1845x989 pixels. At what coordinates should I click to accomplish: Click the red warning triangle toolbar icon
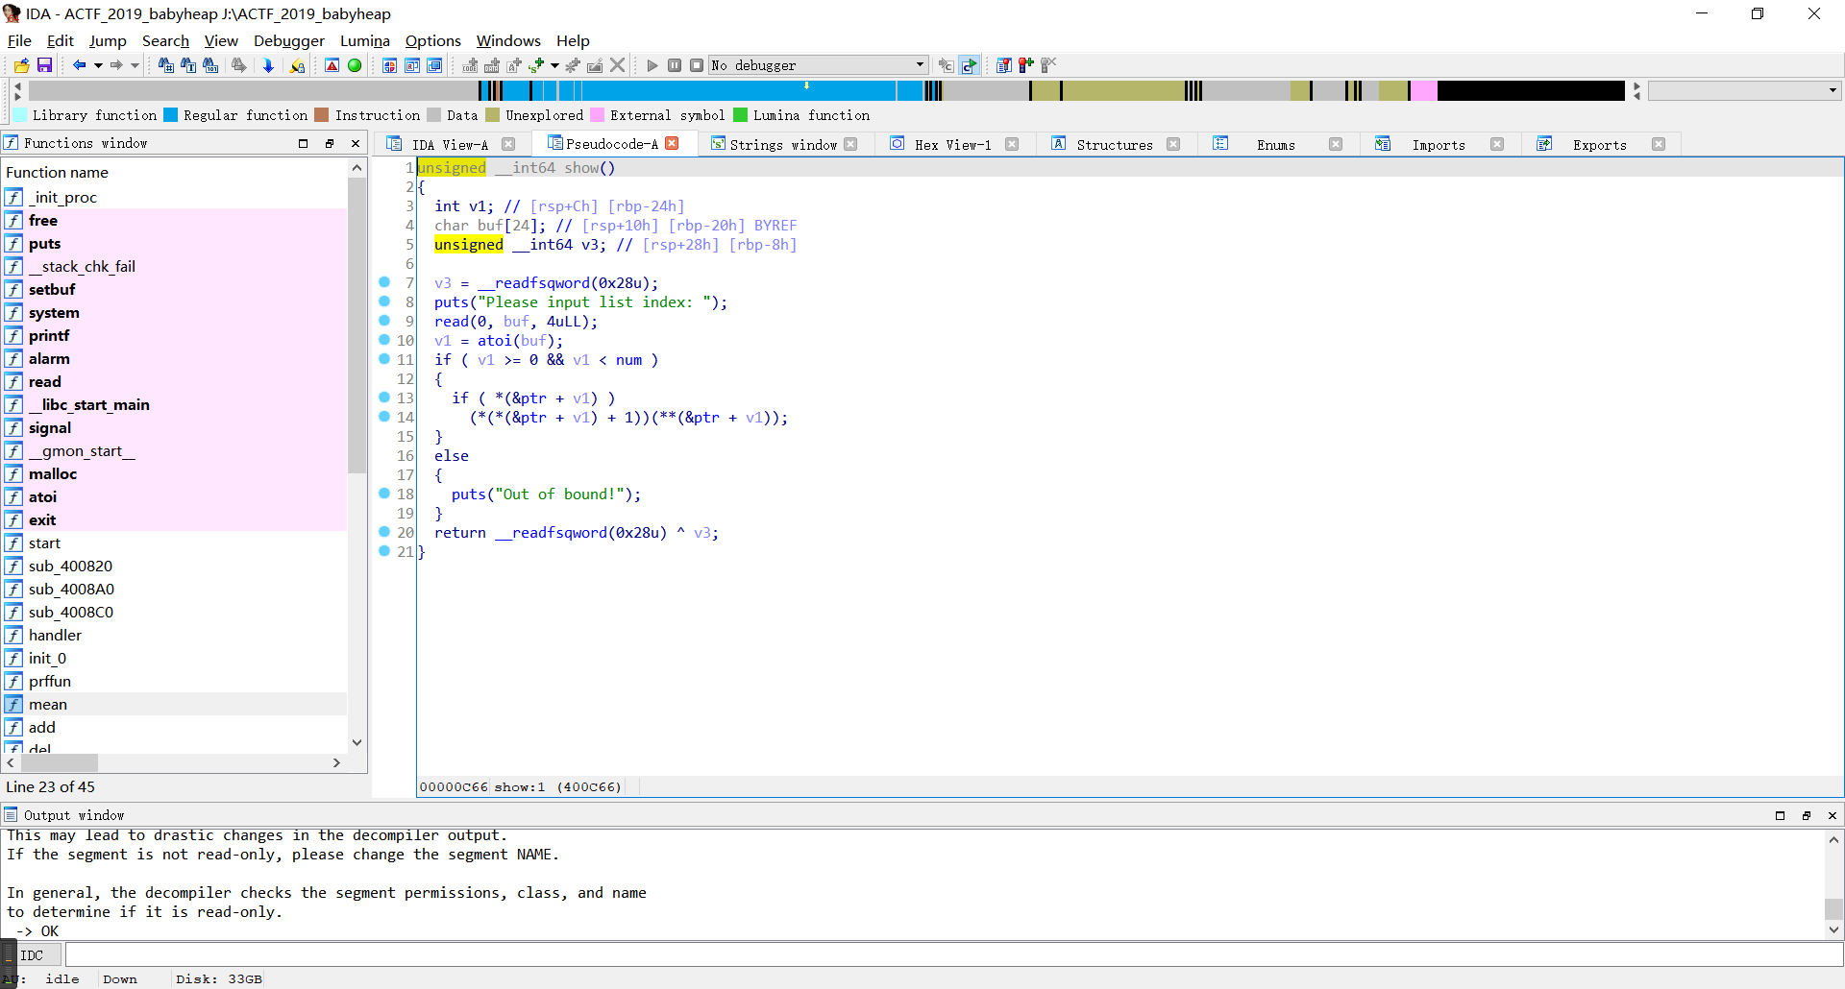tap(332, 65)
